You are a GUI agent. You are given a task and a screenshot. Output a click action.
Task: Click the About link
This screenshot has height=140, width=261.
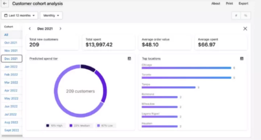(216, 4)
